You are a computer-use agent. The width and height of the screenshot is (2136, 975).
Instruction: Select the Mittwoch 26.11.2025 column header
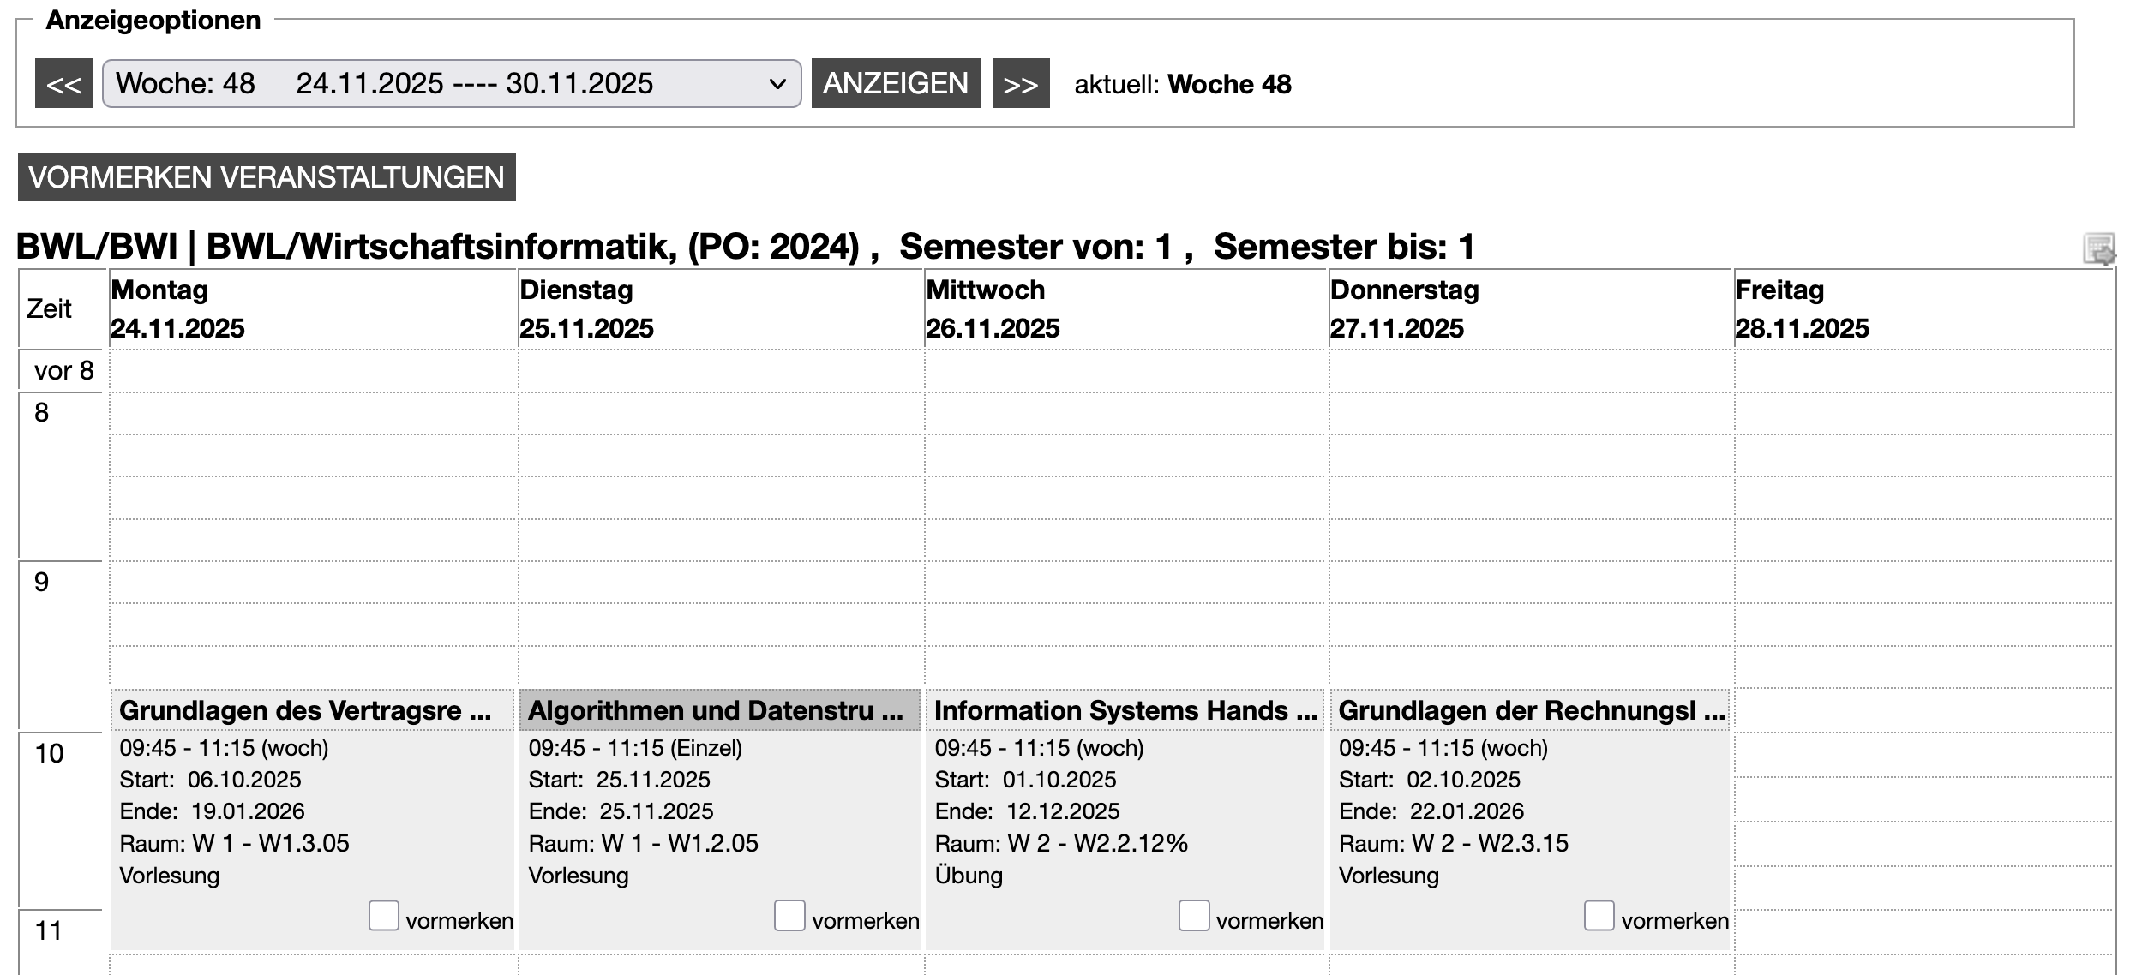click(993, 309)
